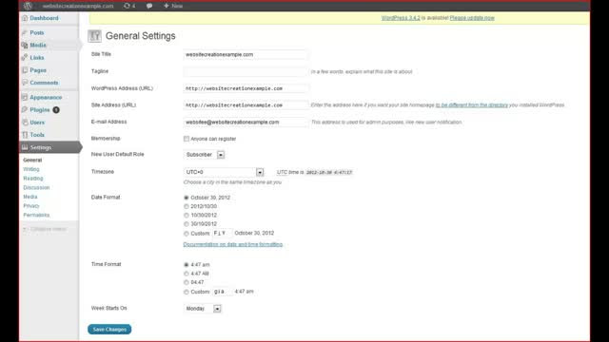Select the Custom date format radio

tap(187, 234)
